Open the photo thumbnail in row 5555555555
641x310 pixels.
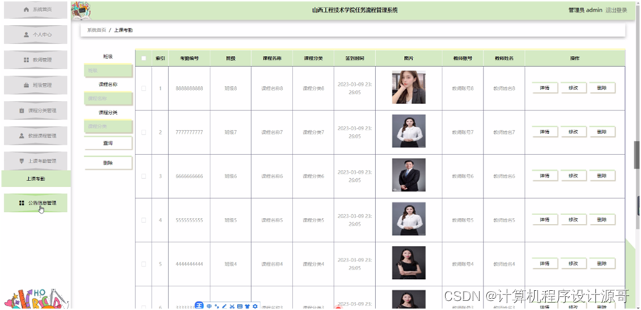click(x=408, y=219)
